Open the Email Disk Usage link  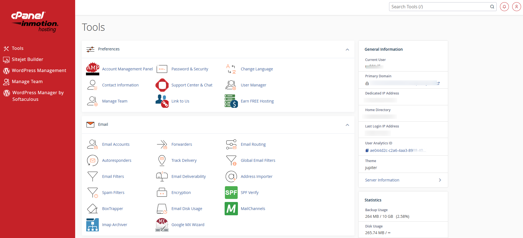pyautogui.click(x=187, y=209)
